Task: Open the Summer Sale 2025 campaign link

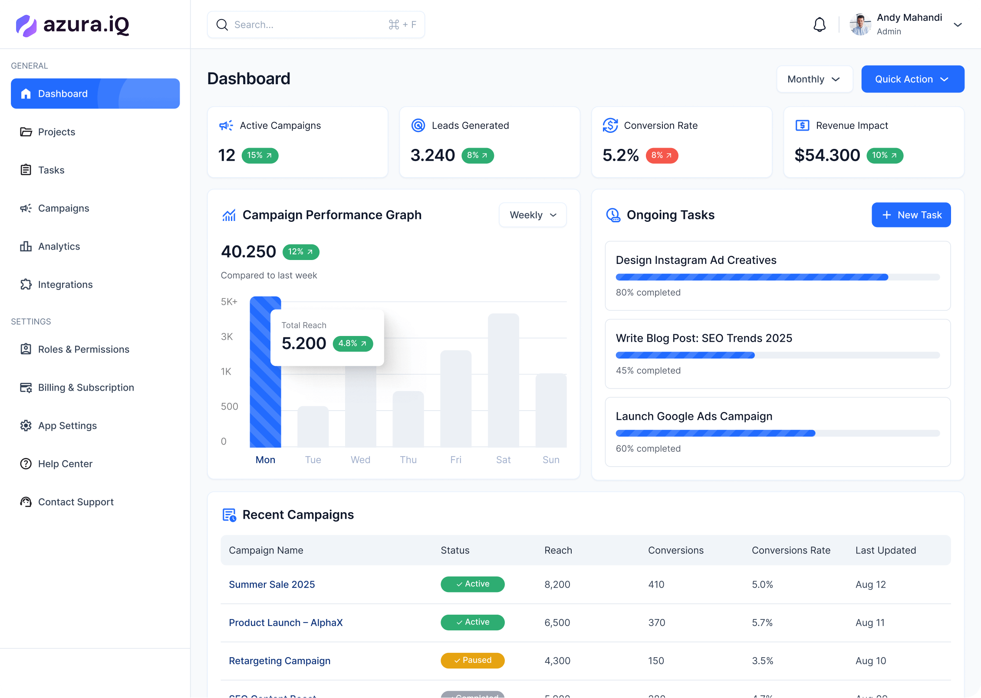Action: 272,584
